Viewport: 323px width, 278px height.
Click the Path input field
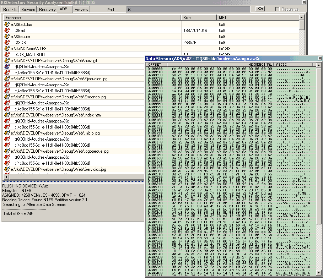[189, 9]
